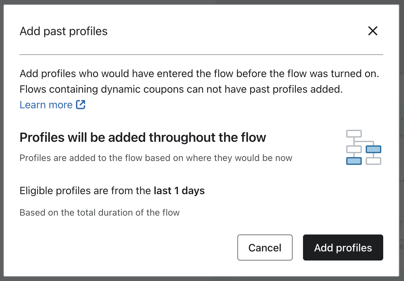Click the divider line under the dialog title
404x281 pixels.
point(201,55)
